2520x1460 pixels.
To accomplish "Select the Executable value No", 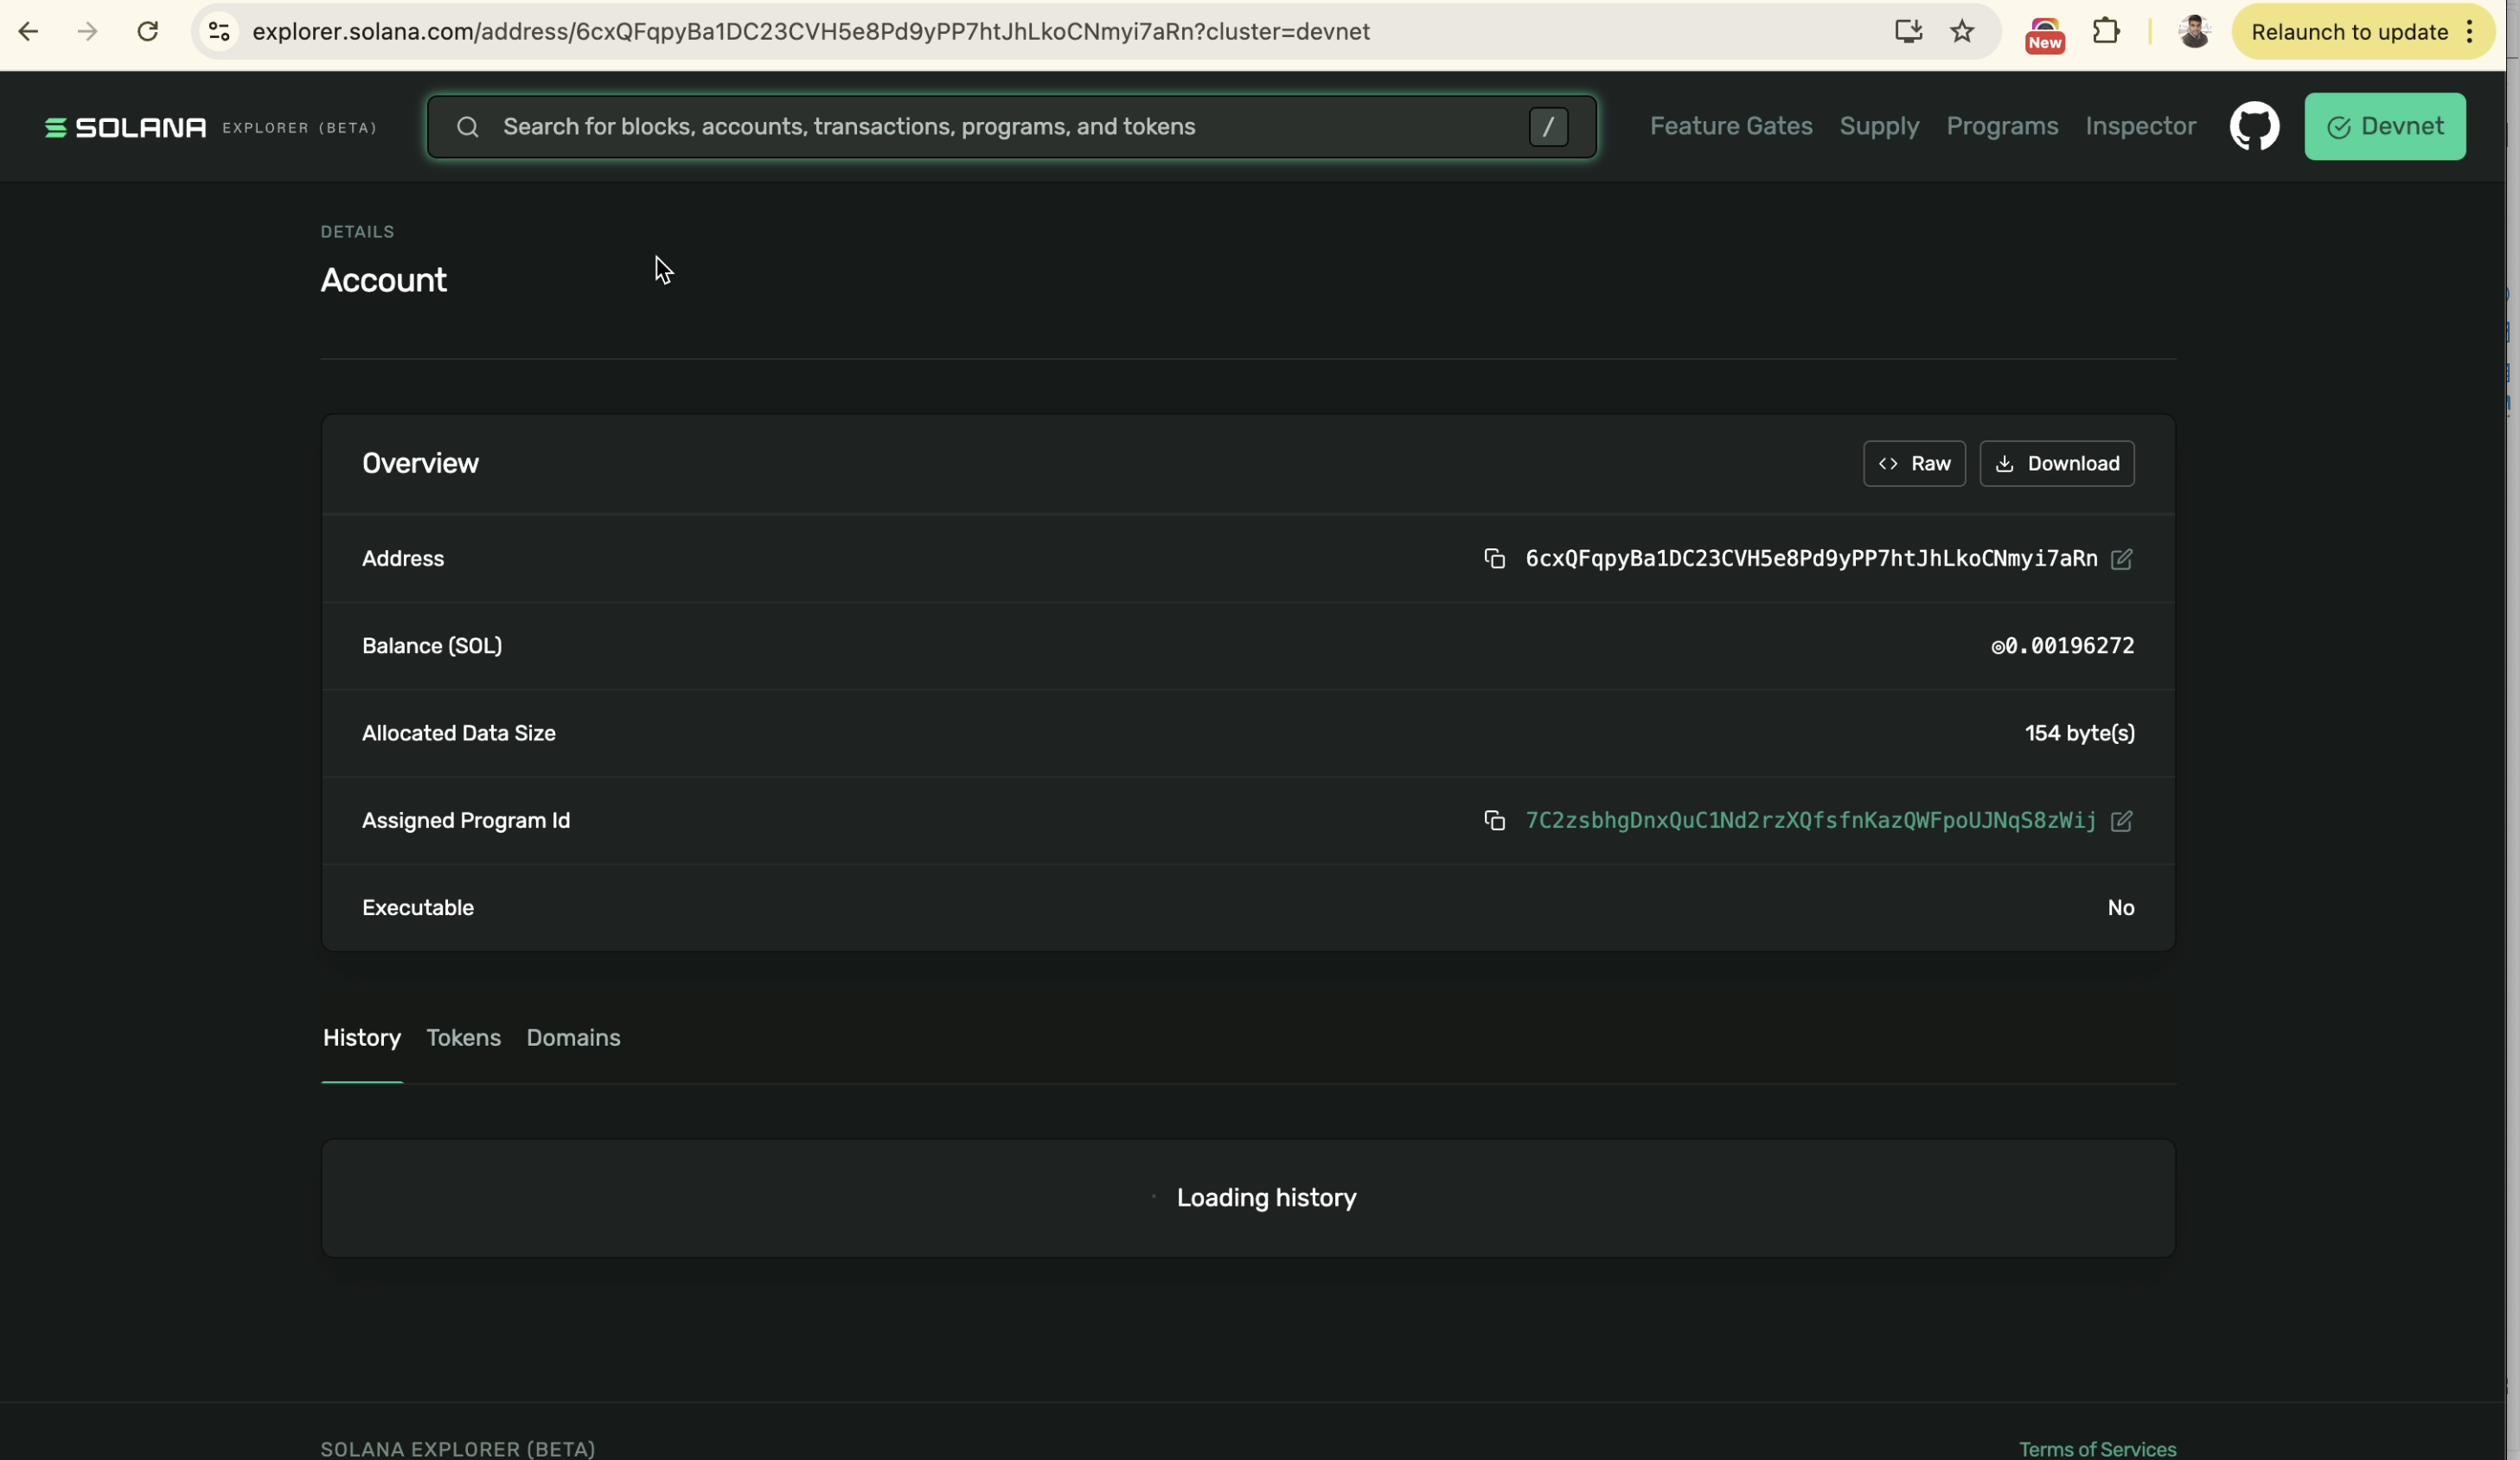I will 2120,907.
